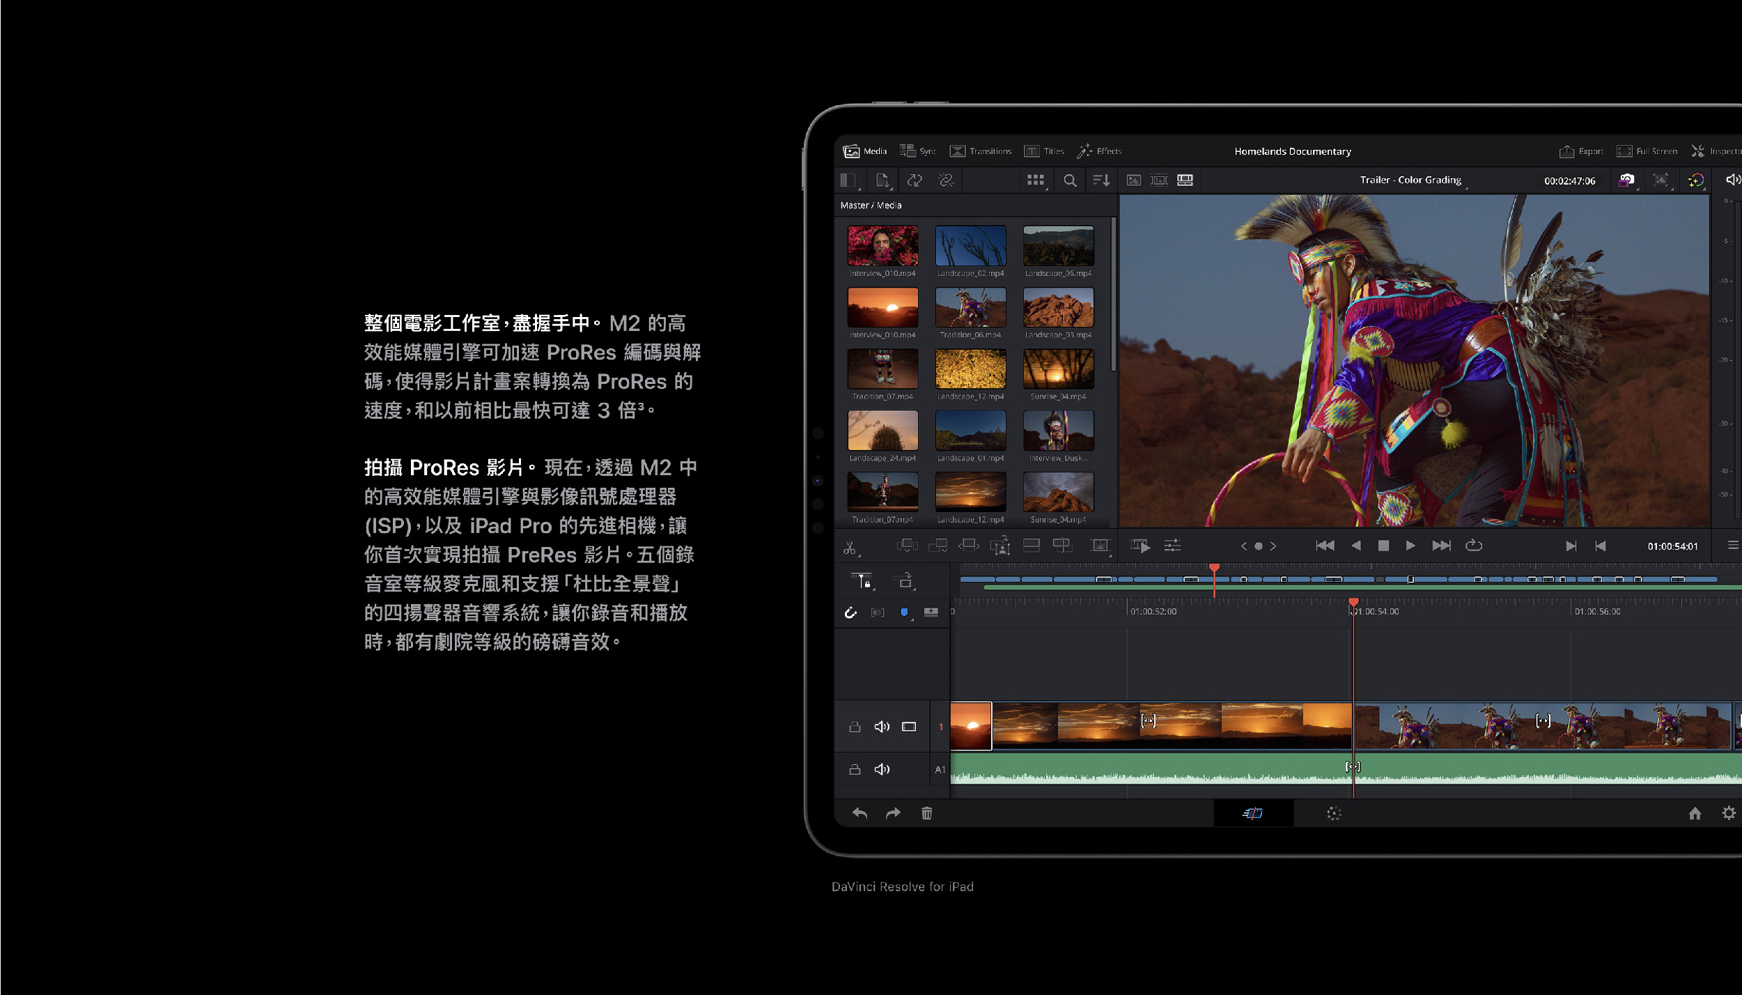Select the Sunrise_04.mp4 clip in third row
The width and height of the screenshot is (1742, 995).
1058,368
